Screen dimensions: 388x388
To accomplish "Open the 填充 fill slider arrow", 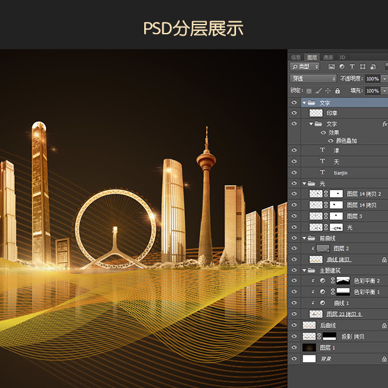I will (385, 91).
